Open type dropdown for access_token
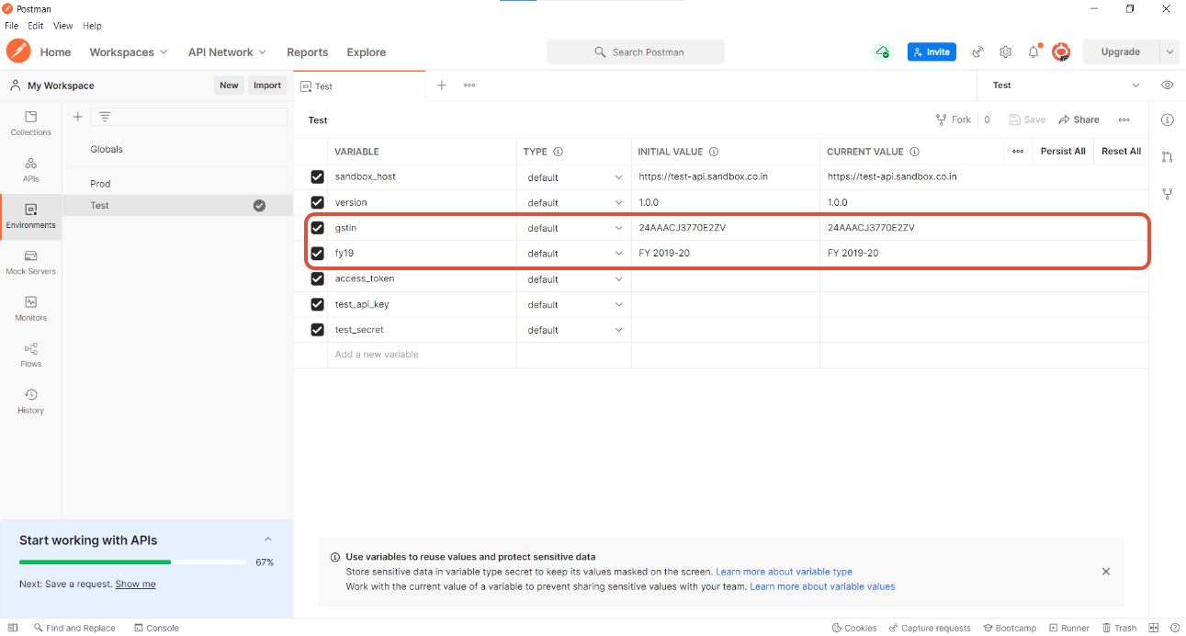 point(574,279)
